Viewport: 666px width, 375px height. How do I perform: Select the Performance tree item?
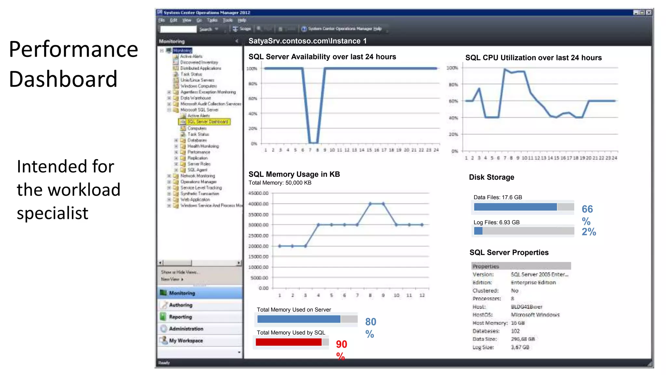coord(199,152)
